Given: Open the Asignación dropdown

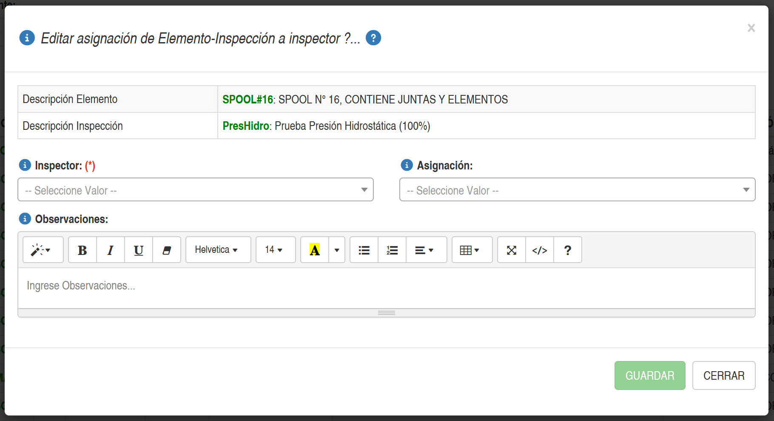Looking at the screenshot, I should point(577,190).
